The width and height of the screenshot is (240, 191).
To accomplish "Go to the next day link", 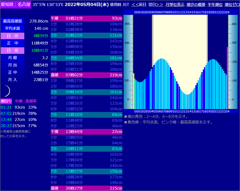I will [156, 4].
